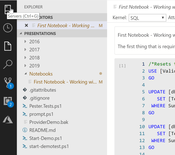Open Task History clock icon
The image size is (175, 155).
8,28
